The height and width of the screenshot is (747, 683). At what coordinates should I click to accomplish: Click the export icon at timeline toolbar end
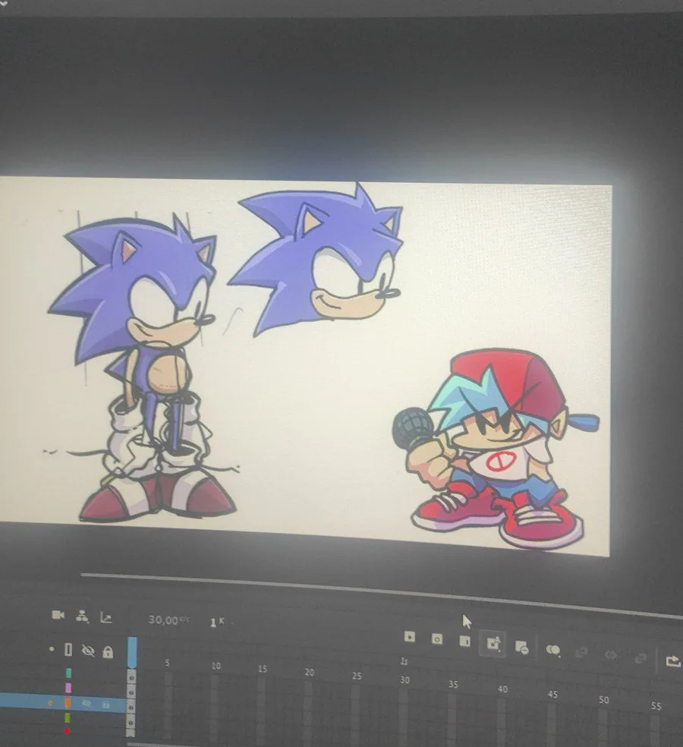[x=673, y=660]
